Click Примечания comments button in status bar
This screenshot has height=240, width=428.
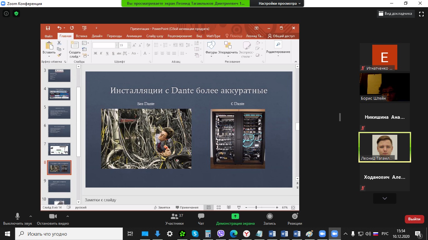[187, 207]
